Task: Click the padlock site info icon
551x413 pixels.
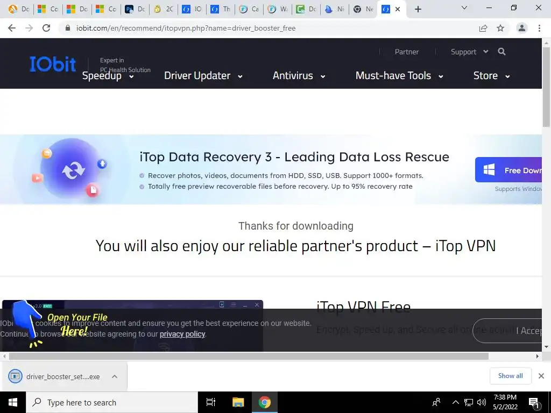Action: coord(68,28)
